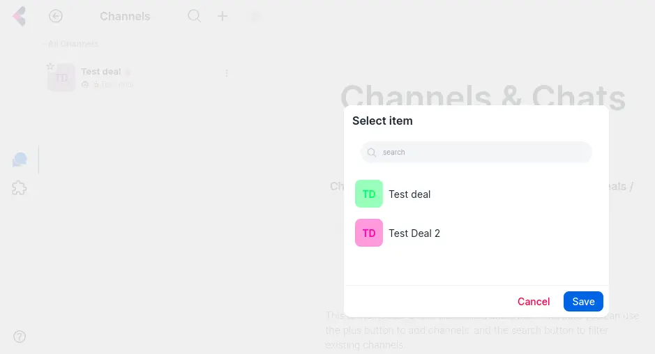Click the magnifier icon inside the dialog search box
This screenshot has width=655, height=354.
(x=372, y=152)
